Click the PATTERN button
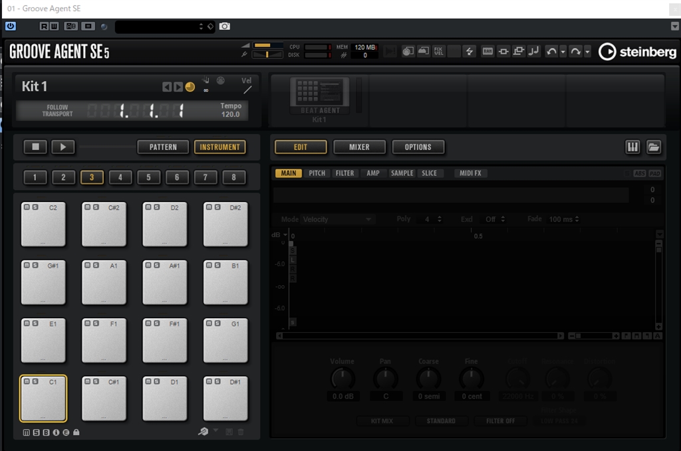The image size is (681, 451). point(163,147)
